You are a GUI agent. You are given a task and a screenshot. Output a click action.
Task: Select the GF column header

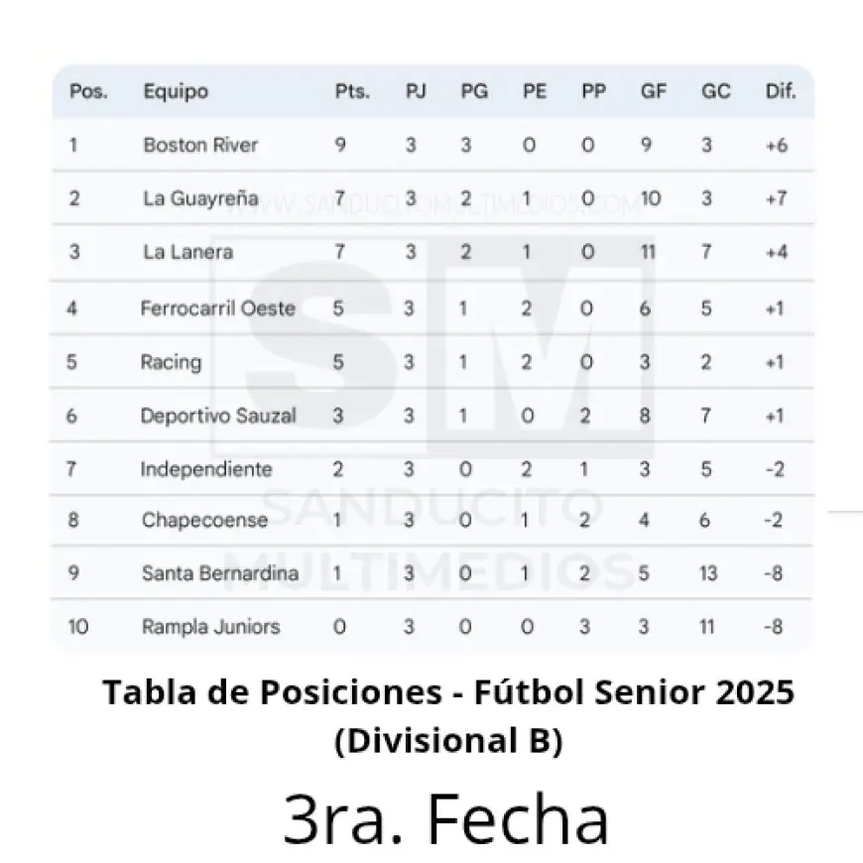[653, 91]
